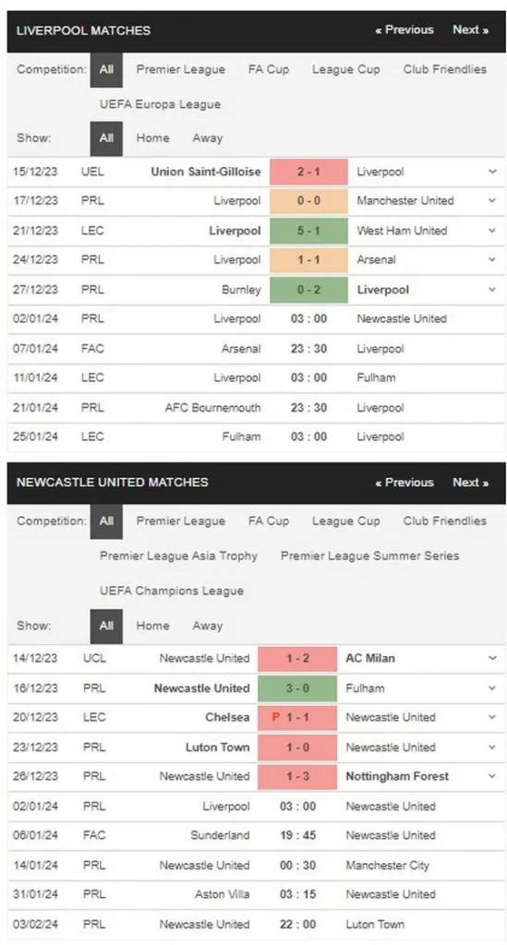This screenshot has height=945, width=507.
Task: Select Premier League Asia Trophy filter
Action: tap(178, 556)
